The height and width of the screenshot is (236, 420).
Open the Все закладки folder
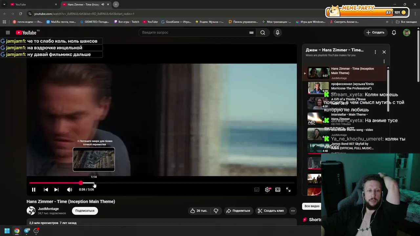[406, 22]
